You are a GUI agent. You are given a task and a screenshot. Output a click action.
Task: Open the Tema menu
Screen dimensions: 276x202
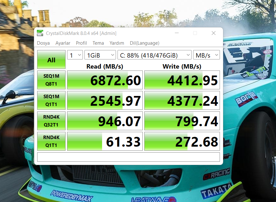point(98,43)
